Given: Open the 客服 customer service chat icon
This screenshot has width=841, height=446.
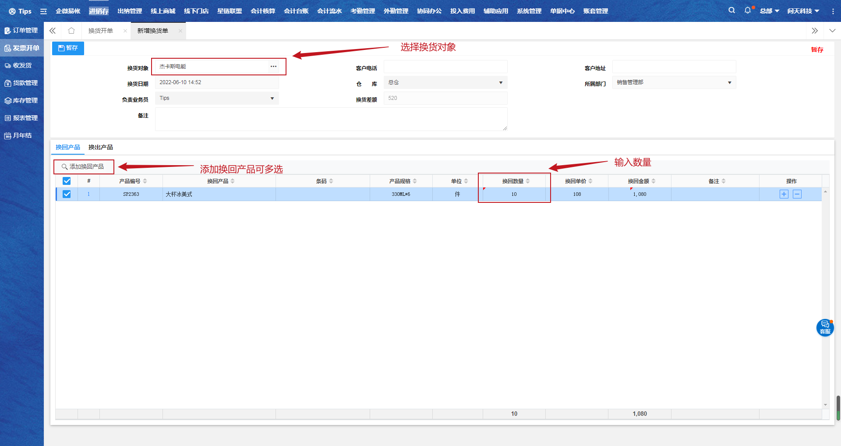Looking at the screenshot, I should pos(825,327).
